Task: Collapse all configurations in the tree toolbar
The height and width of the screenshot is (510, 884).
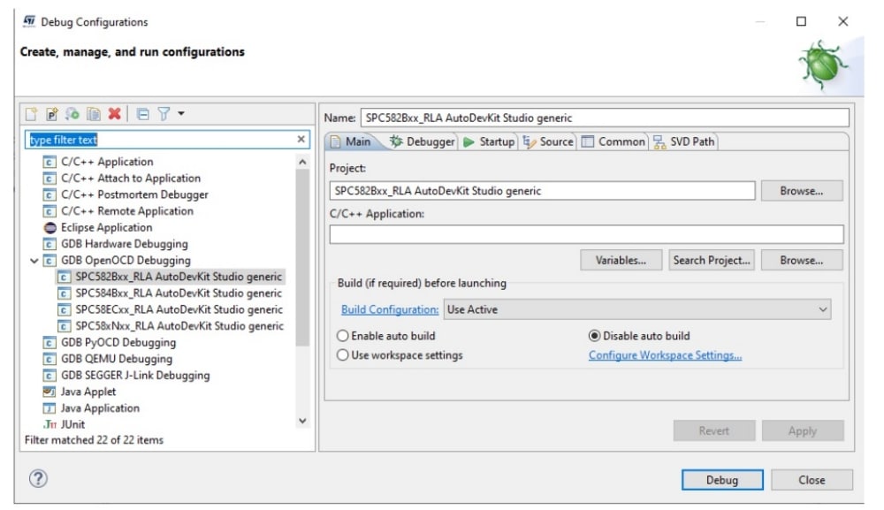Action: point(143,114)
